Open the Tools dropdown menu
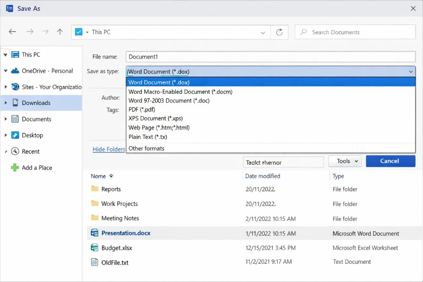The image size is (423, 282). (x=345, y=161)
